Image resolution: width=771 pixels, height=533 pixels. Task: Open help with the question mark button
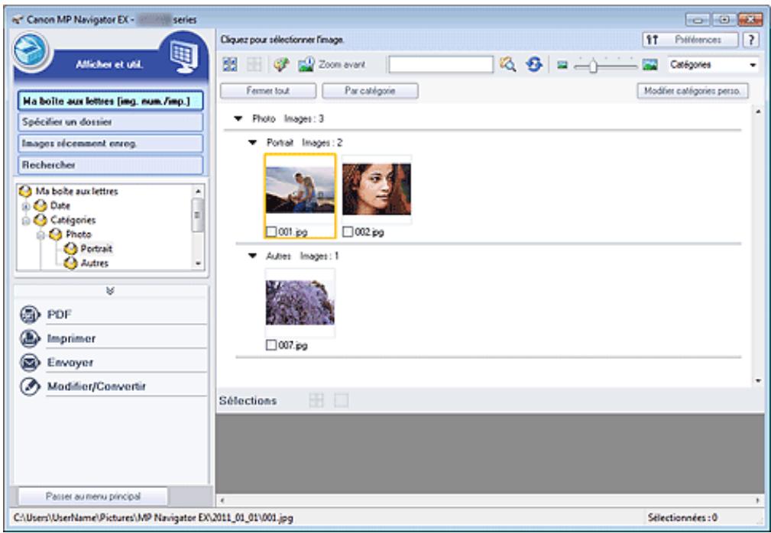tap(750, 40)
